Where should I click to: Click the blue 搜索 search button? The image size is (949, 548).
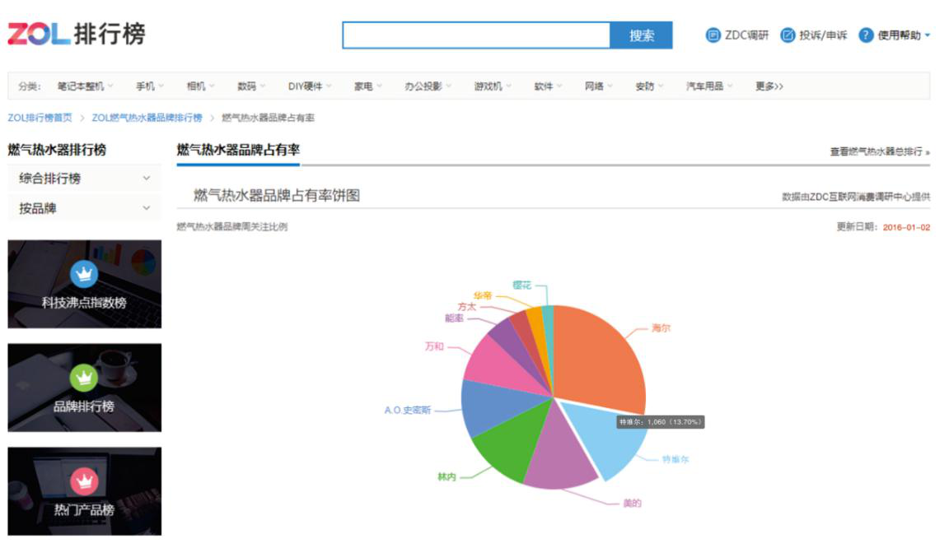click(x=641, y=35)
